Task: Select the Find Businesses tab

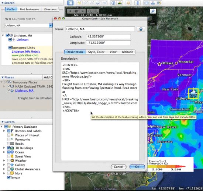Action: pyautogui.click(x=29, y=10)
